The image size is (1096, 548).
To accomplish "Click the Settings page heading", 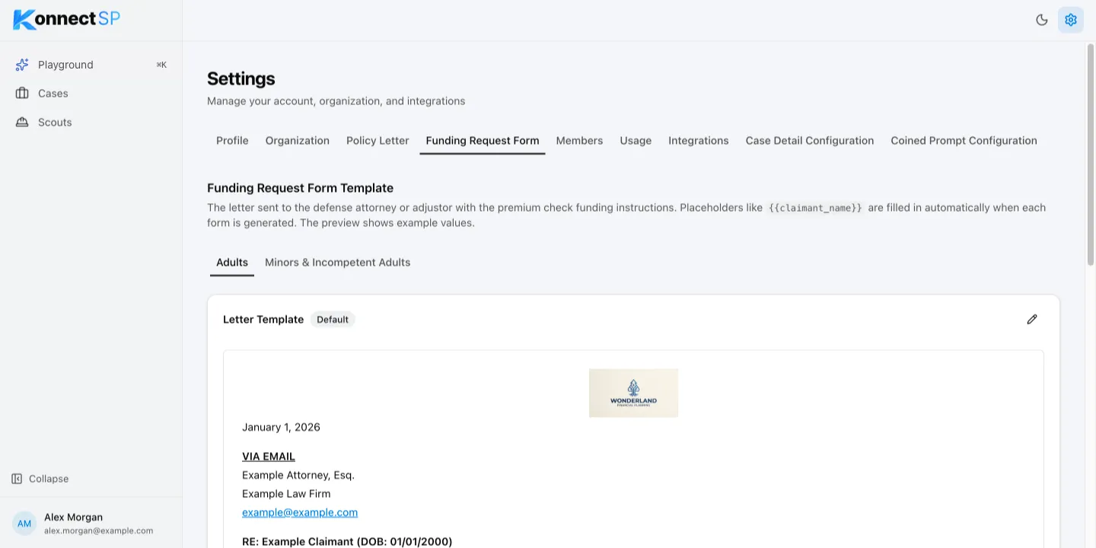I will click(241, 78).
